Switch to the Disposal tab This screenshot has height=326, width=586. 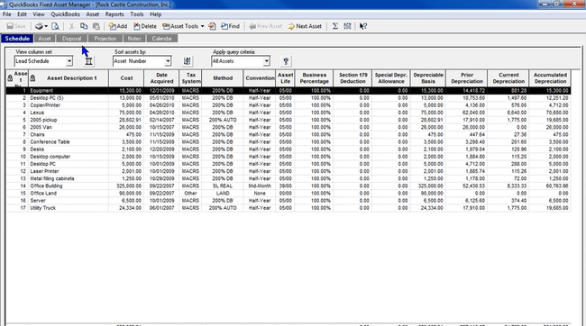71,39
